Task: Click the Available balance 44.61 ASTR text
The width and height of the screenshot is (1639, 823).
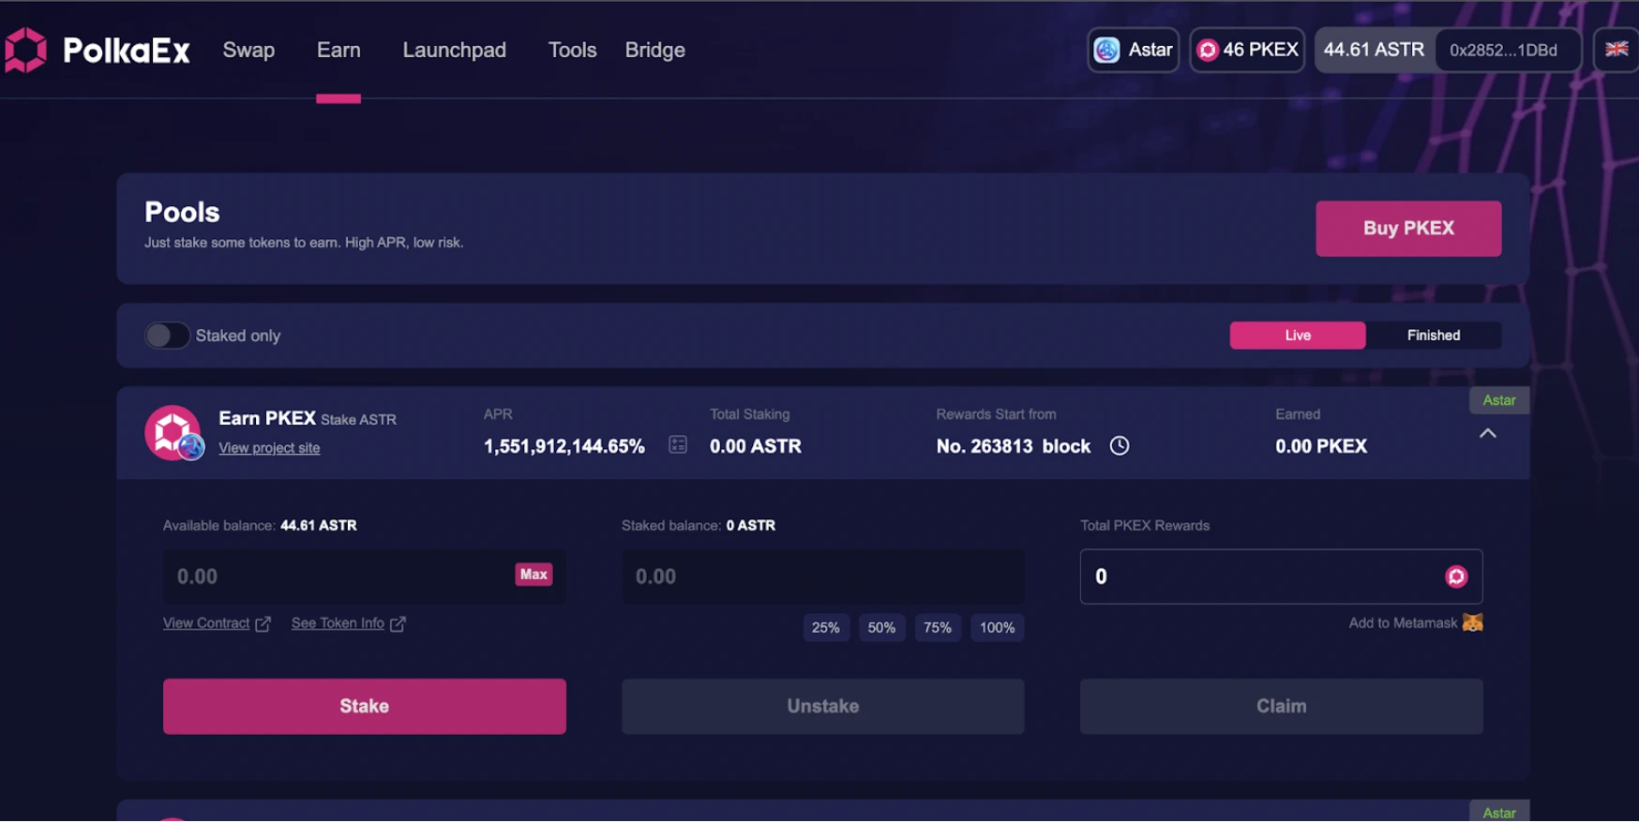Action: pyautogui.click(x=260, y=526)
